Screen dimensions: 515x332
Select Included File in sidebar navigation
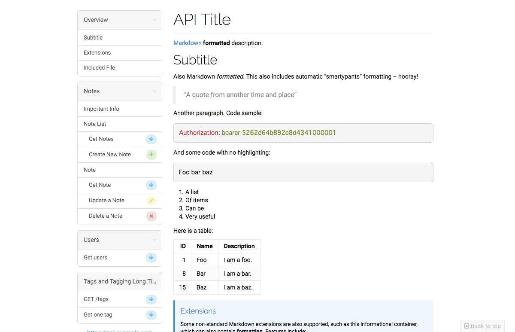99,68
